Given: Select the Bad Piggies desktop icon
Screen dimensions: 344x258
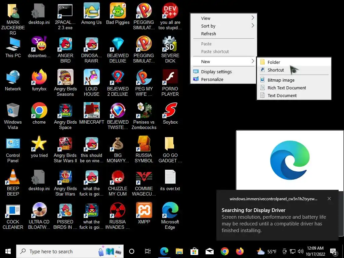Looking at the screenshot, I should (x=118, y=13).
